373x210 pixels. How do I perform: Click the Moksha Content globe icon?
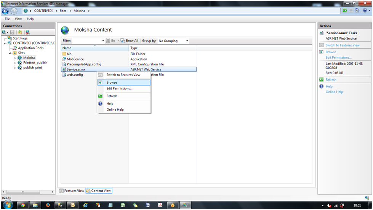65,30
